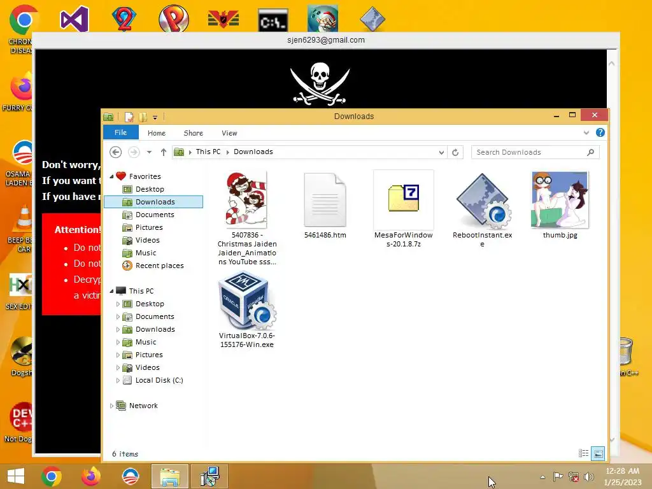Viewport: 652px width, 489px height.
Task: Expand Local Disk (C:) node
Action: click(118, 380)
